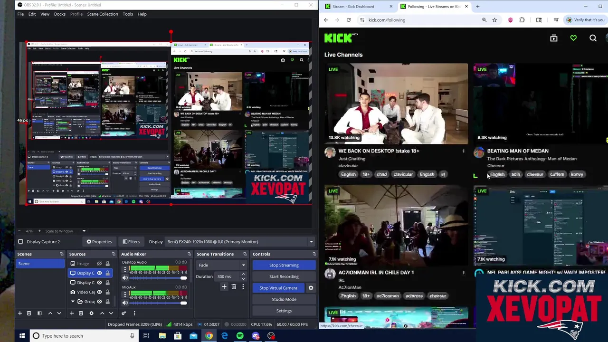
Task: Add a new scene transition
Action: 224,286
